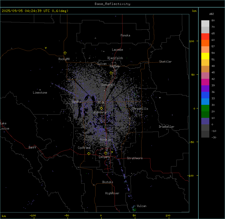Image resolution: width=225 pixels, height=219 pixels.
Task: Select the red 65 dBZ legend swatch
Action: (205, 37)
